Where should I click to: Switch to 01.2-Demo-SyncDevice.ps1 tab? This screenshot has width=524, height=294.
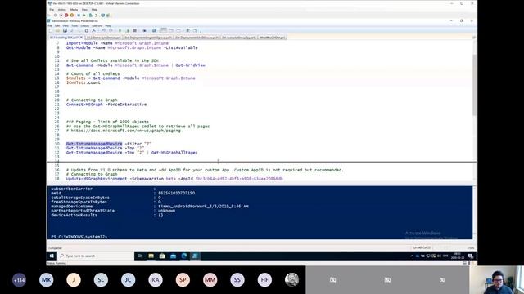103,38
